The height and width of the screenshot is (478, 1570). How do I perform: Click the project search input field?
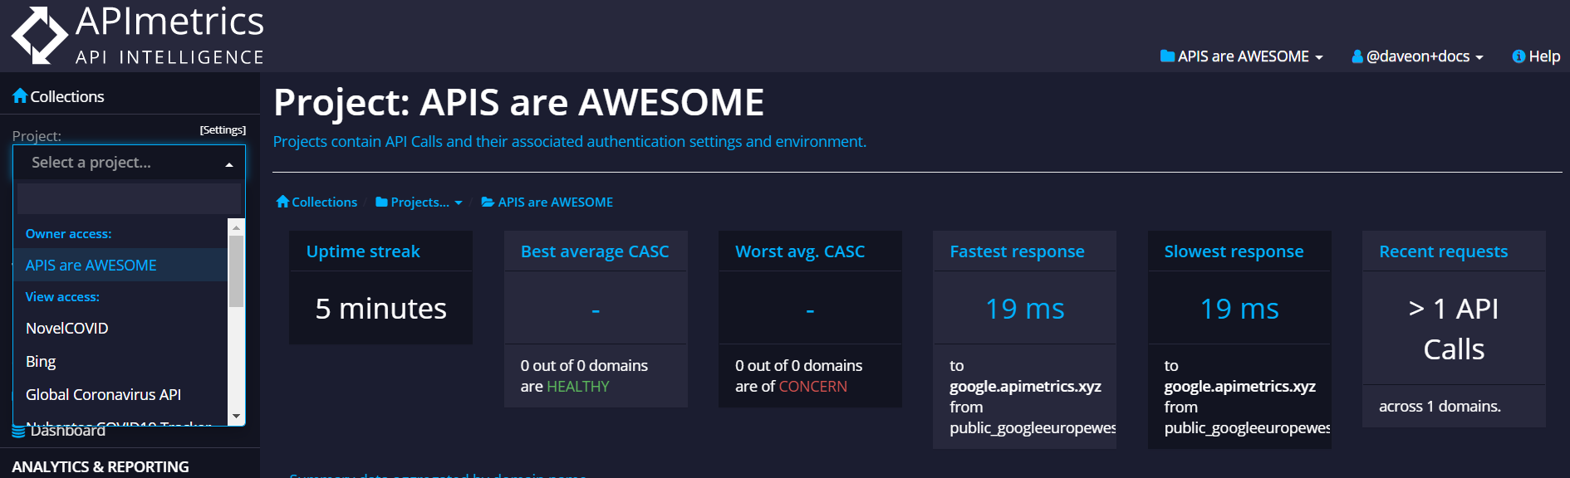(x=130, y=199)
